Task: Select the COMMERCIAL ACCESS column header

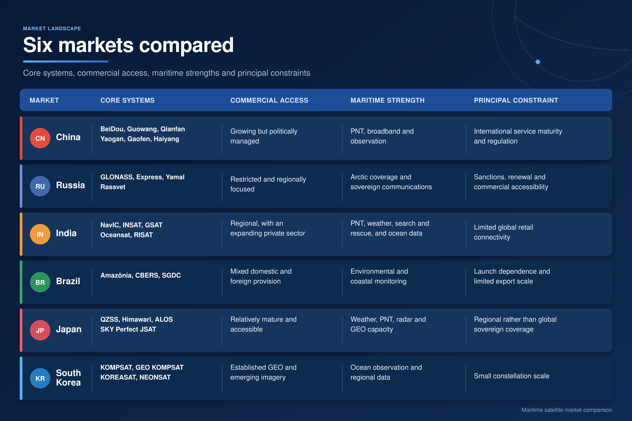Action: pos(269,100)
